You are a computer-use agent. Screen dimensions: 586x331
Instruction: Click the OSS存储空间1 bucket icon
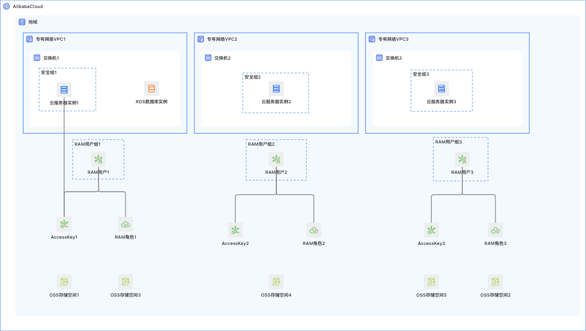tap(64, 282)
